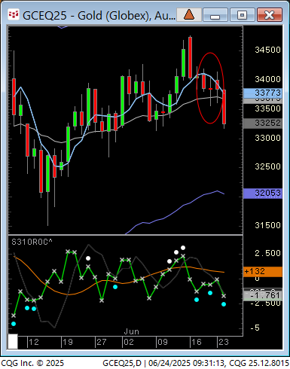Click the orange triangle alert button
Image resolution: width=290 pixels, height=369 pixels.
pos(189,15)
